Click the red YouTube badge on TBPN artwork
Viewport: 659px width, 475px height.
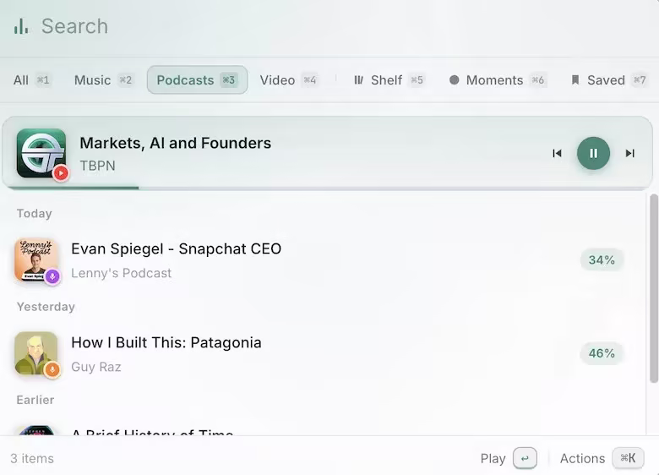click(61, 172)
